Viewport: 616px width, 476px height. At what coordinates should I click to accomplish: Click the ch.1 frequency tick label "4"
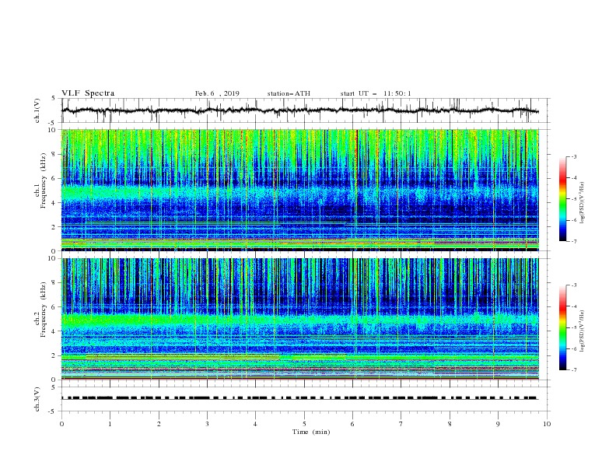click(54, 203)
